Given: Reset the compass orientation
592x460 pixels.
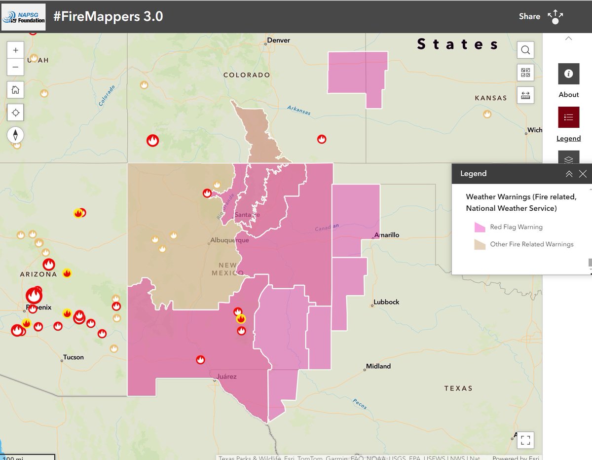Looking at the screenshot, I should point(15,135).
